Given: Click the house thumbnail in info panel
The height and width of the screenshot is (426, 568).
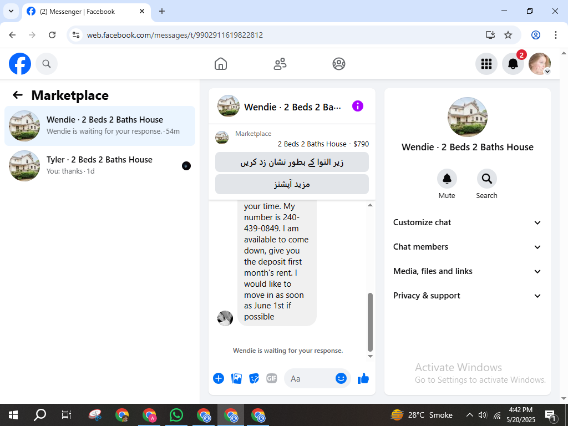Looking at the screenshot, I should 467,117.
